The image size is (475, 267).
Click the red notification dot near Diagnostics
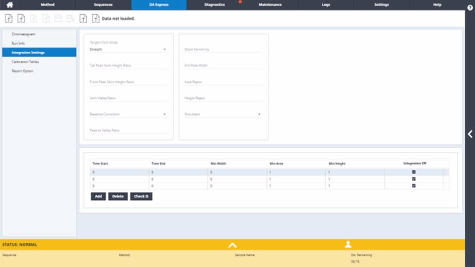point(240,2)
